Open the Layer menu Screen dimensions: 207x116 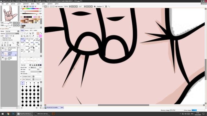pyautogui.click(x=19, y=4)
